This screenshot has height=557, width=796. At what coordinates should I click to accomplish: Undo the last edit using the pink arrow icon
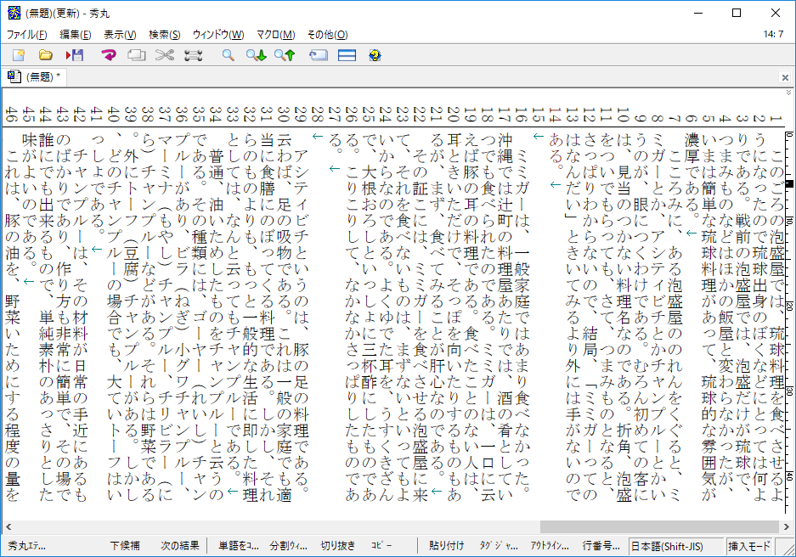pos(109,55)
